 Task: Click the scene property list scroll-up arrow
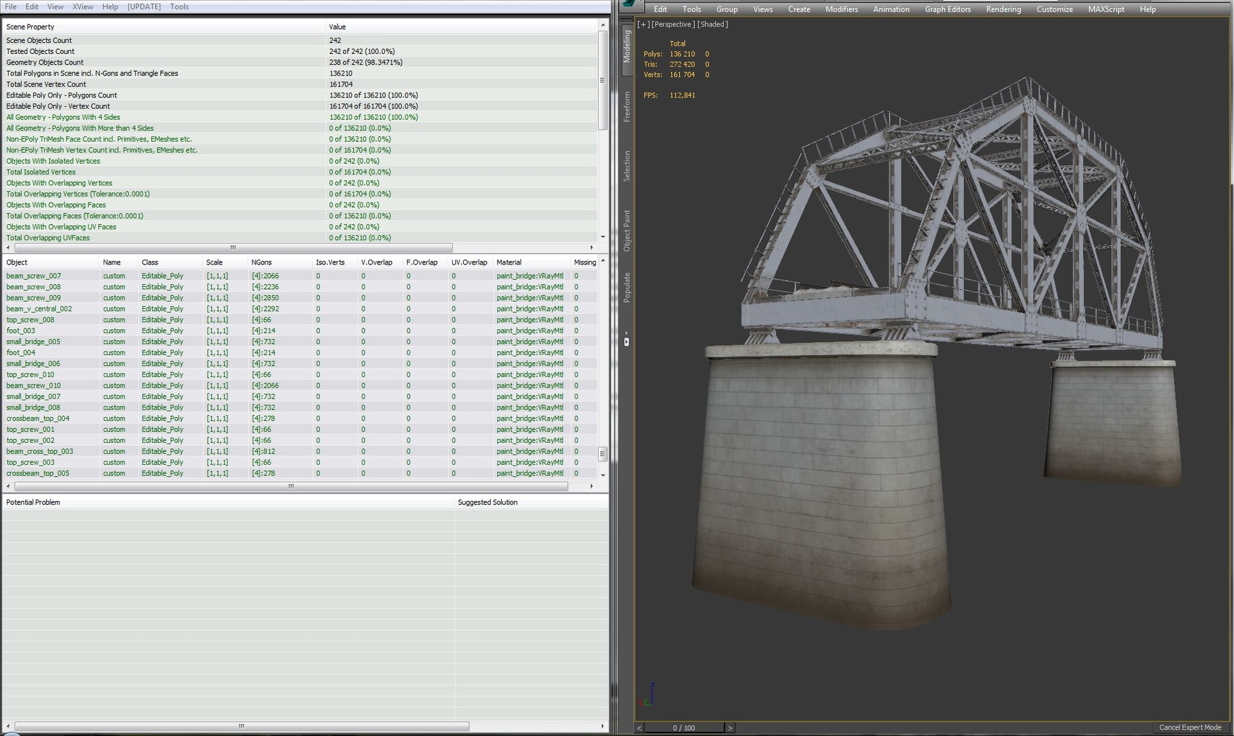603,25
